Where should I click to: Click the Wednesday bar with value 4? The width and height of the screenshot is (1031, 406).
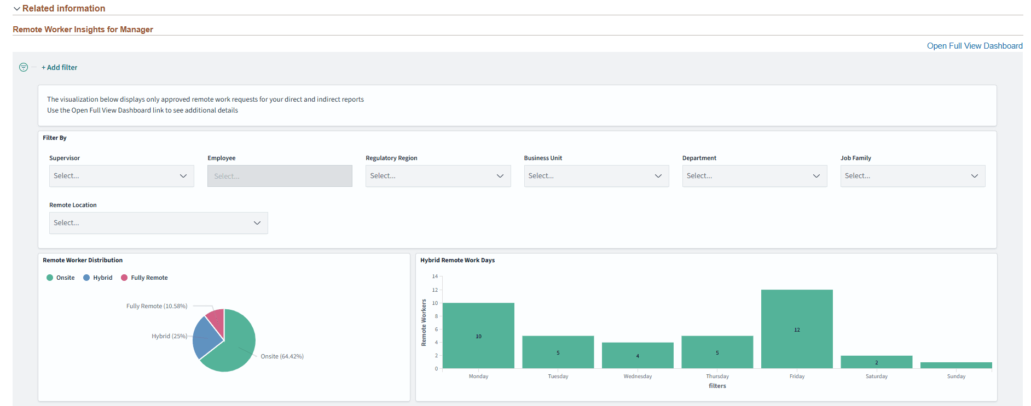638,355
